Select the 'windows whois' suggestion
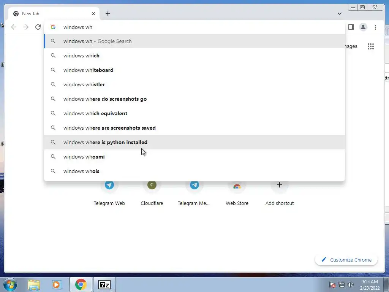The height and width of the screenshot is (292, 389). coord(194,171)
